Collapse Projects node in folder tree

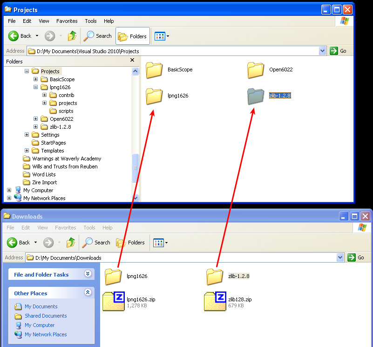(27, 71)
